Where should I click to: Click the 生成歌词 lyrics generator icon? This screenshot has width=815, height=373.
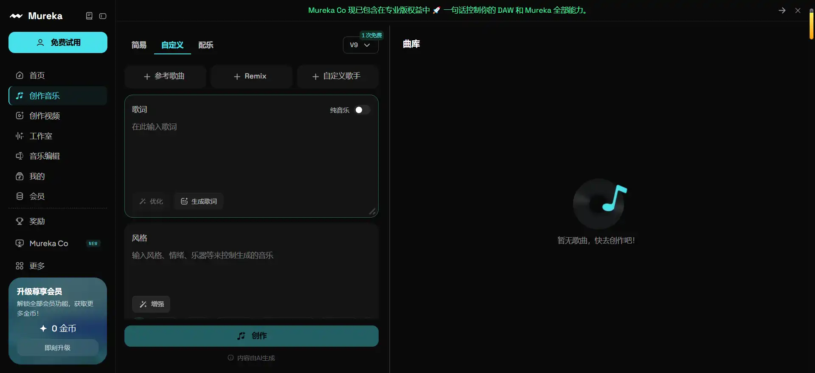point(184,201)
